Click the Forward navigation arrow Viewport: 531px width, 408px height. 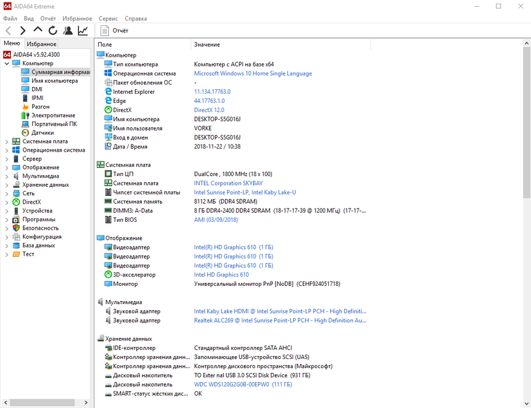pyautogui.click(x=23, y=30)
